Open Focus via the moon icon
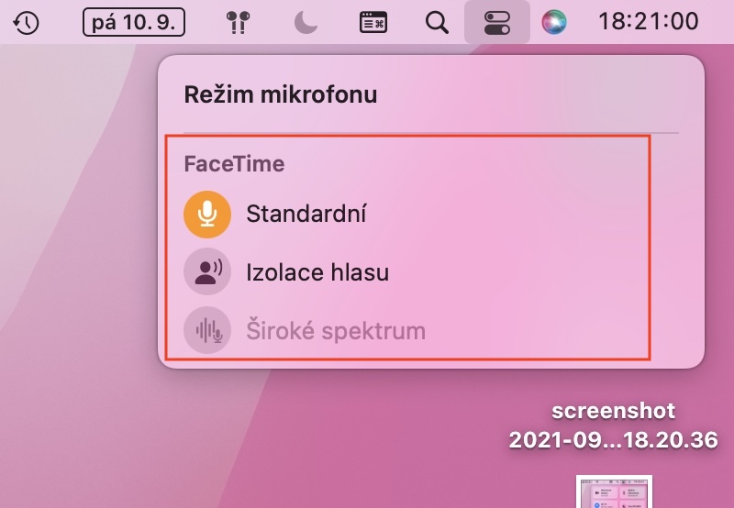The height and width of the screenshot is (508, 734). coord(306,22)
